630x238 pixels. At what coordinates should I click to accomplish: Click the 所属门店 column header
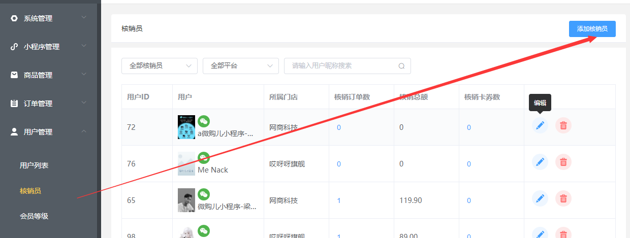(283, 97)
